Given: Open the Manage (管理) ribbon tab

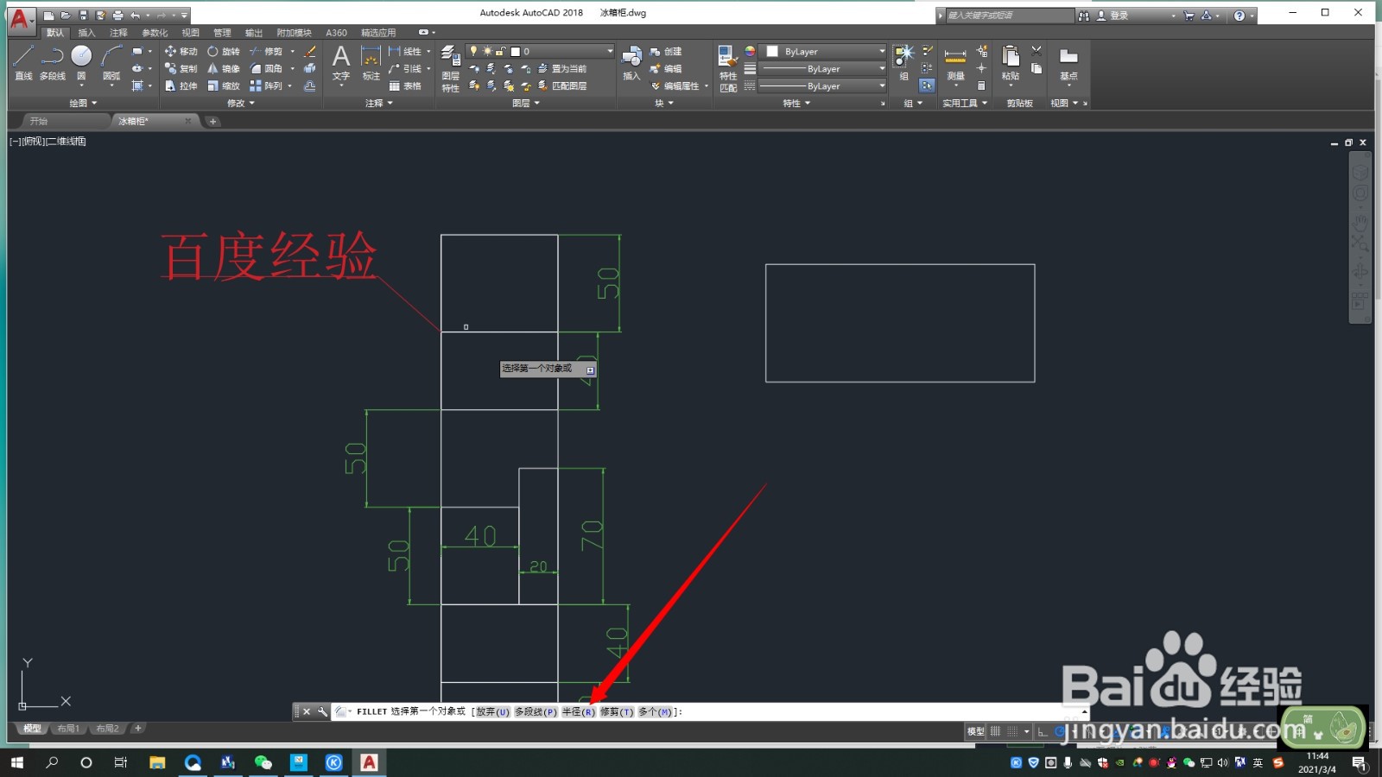Looking at the screenshot, I should tap(222, 33).
